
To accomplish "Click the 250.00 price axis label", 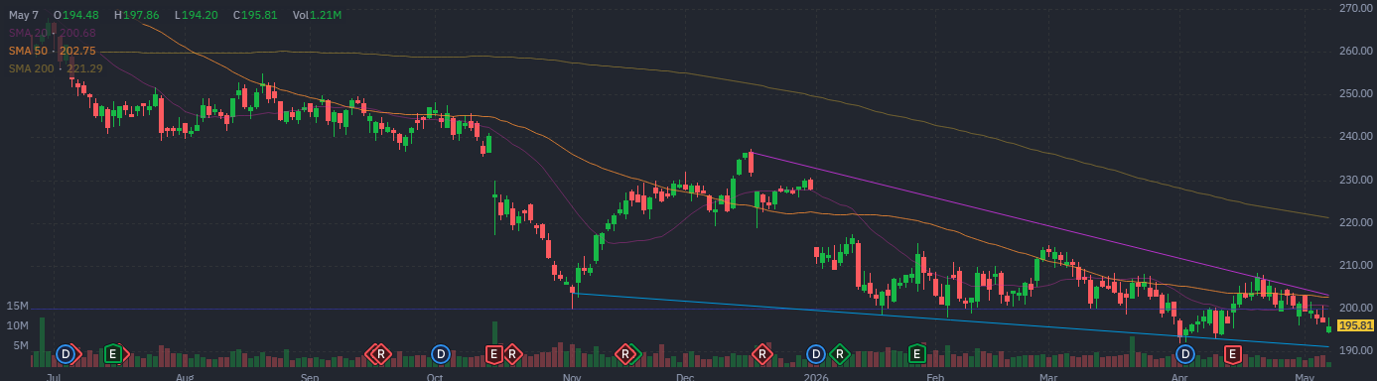I will pos(1355,93).
